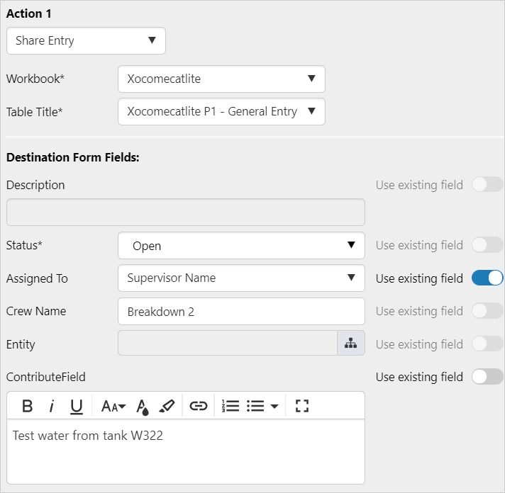505x493 pixels.
Task: Apply italic formatting in the editor
Action: click(x=52, y=406)
